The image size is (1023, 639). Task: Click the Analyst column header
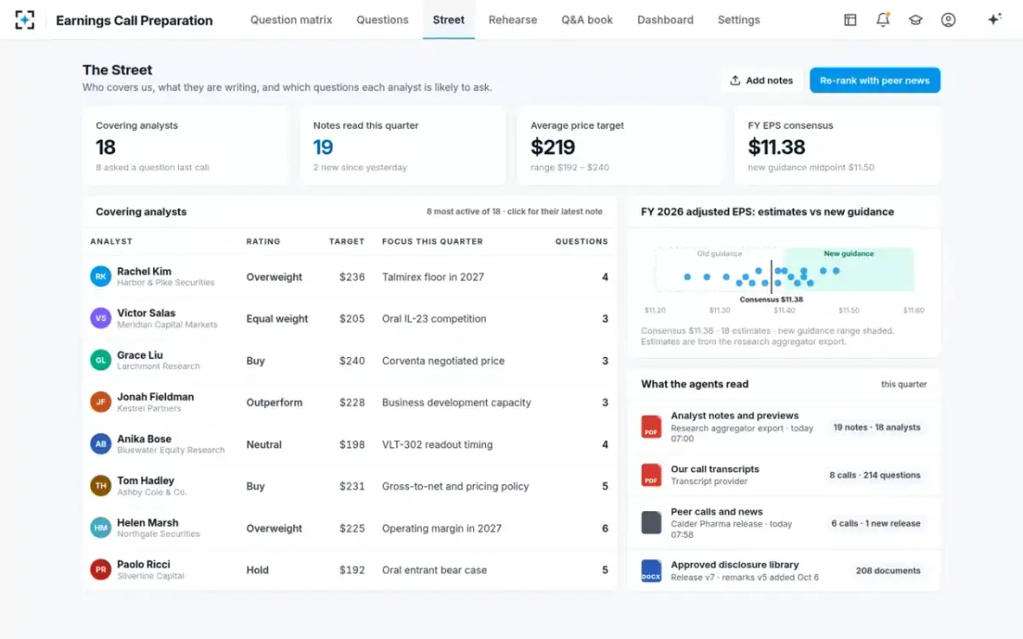pos(112,241)
